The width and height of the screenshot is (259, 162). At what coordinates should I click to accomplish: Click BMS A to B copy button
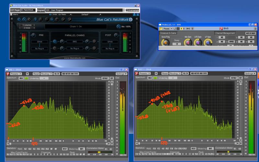(188, 29)
